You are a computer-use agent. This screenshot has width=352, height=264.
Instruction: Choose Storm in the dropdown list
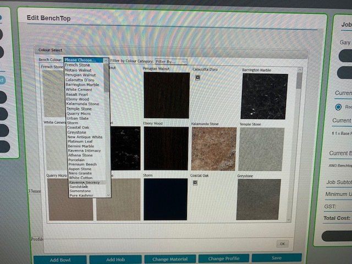pos(73,123)
